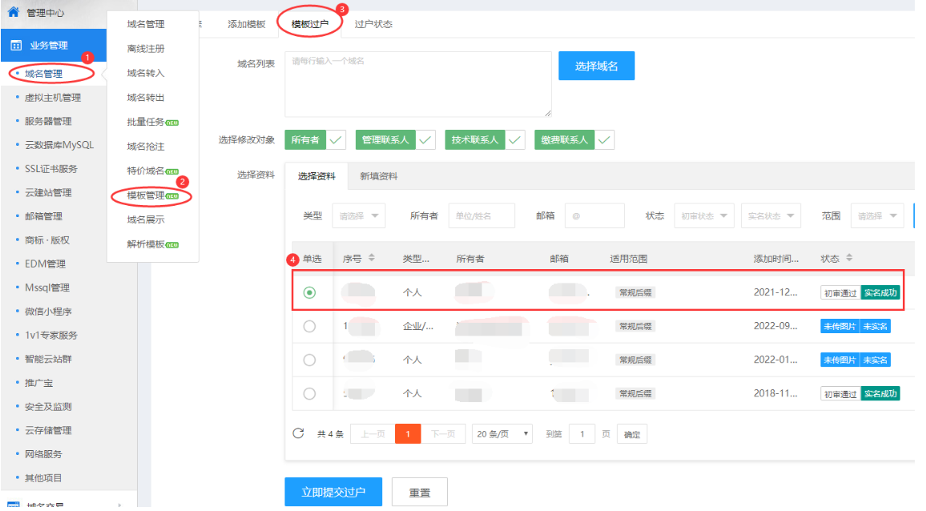
Task: Click the sort arrows in 序号 column
Action: pyautogui.click(x=372, y=259)
